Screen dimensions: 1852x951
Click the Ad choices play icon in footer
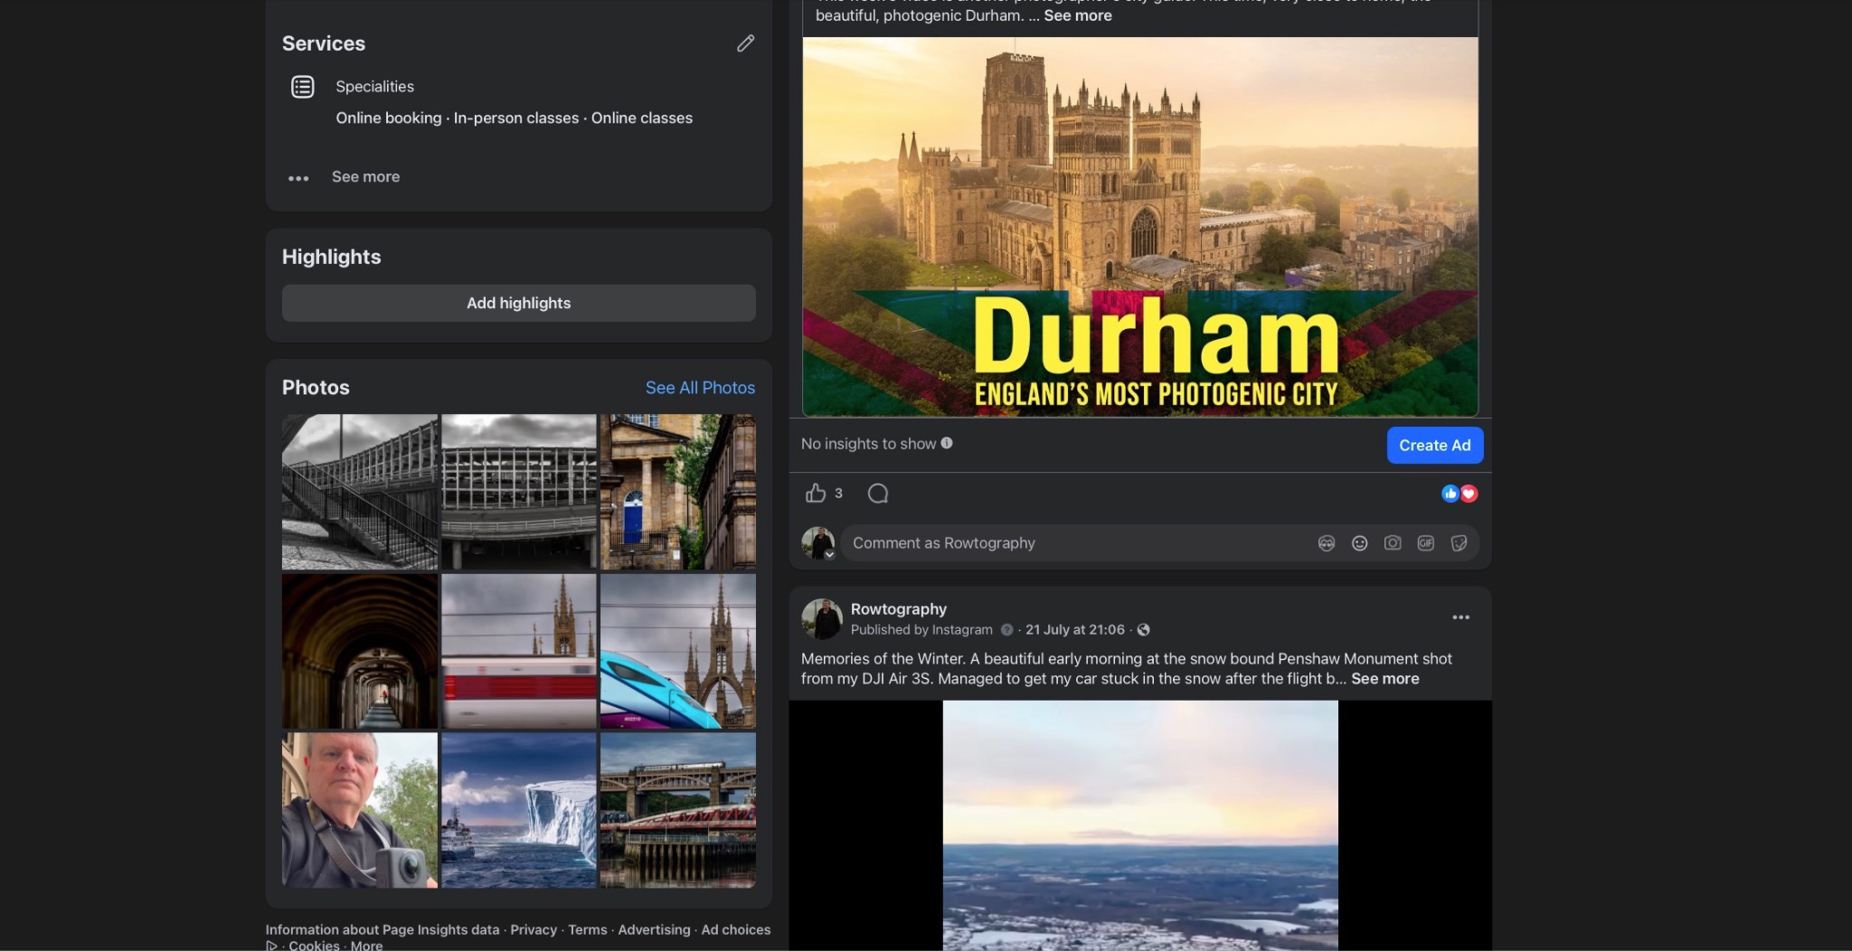click(x=271, y=946)
